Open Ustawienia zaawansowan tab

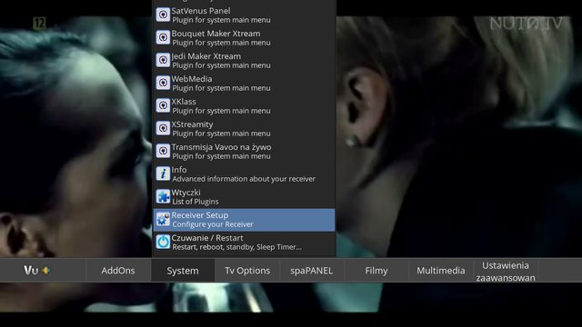click(x=506, y=271)
